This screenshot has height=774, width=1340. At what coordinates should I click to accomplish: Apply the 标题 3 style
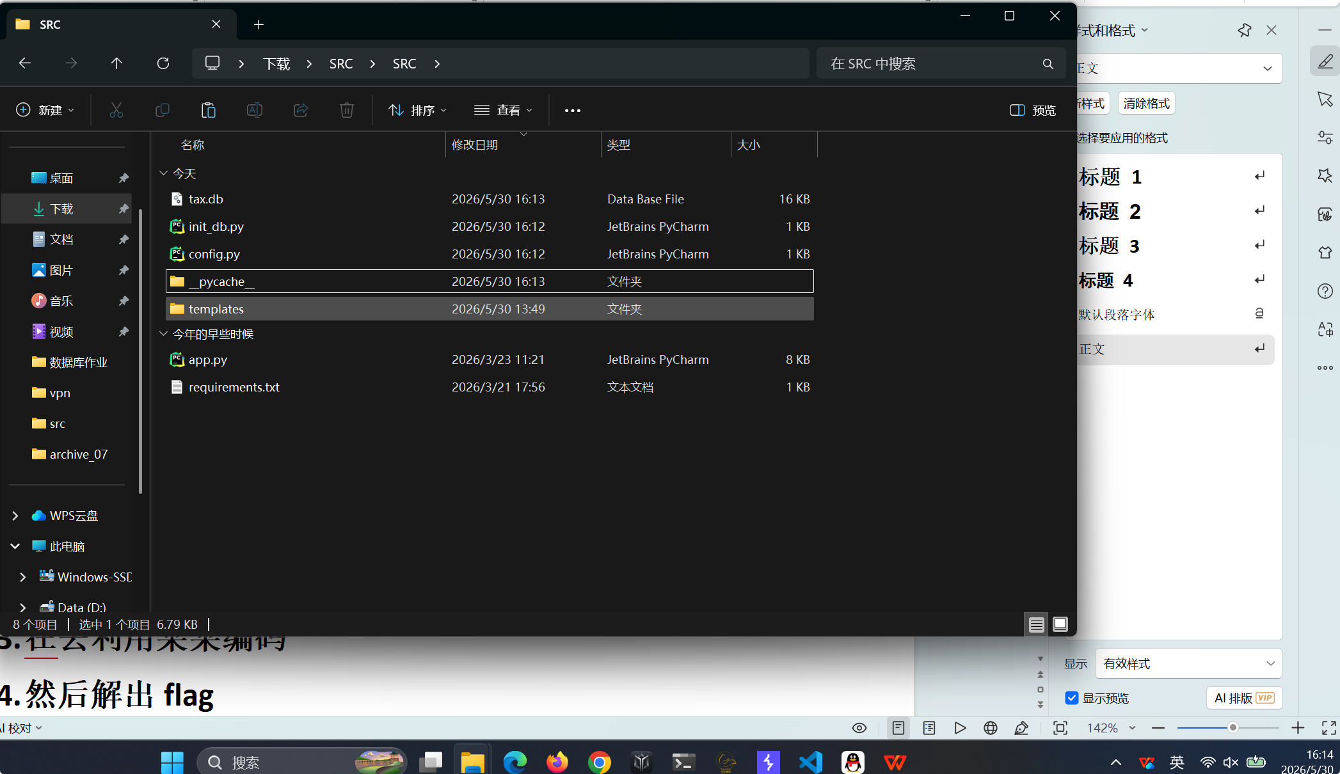click(x=1176, y=246)
